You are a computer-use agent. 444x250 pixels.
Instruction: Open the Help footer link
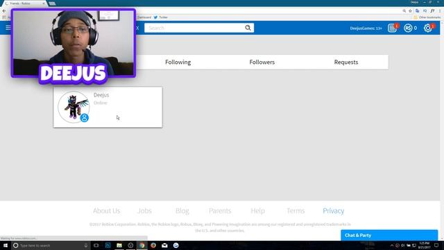tap(257, 210)
